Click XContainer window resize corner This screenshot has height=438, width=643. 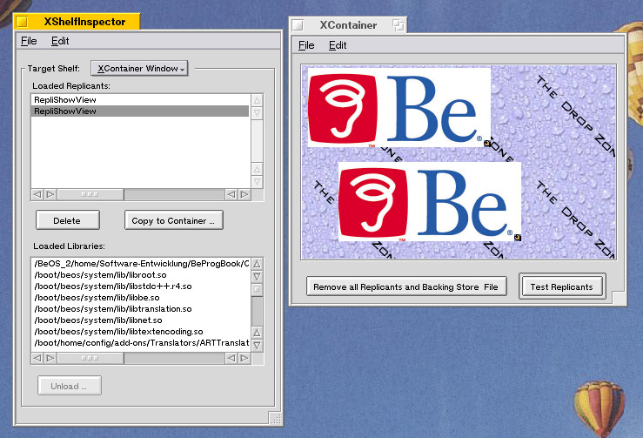tap(620, 299)
